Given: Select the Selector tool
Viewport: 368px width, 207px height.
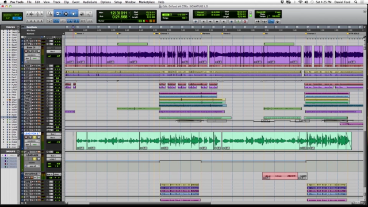Looking at the screenshot, I should tap(66, 14).
